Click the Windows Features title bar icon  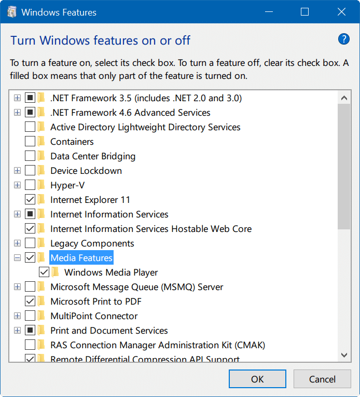[x=12, y=12]
